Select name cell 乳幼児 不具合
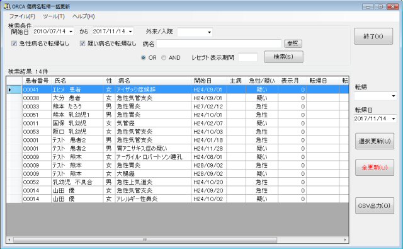The width and height of the screenshot is (403, 249). click(x=77, y=182)
